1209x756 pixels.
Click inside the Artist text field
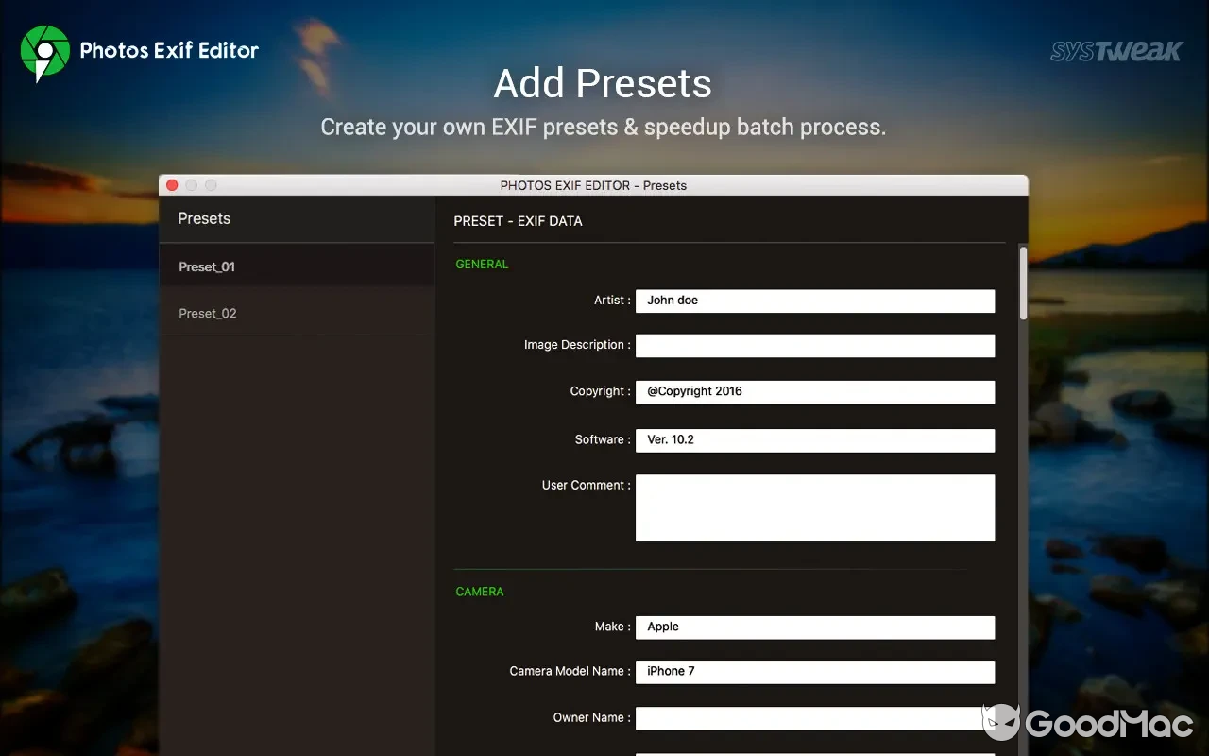814,301
